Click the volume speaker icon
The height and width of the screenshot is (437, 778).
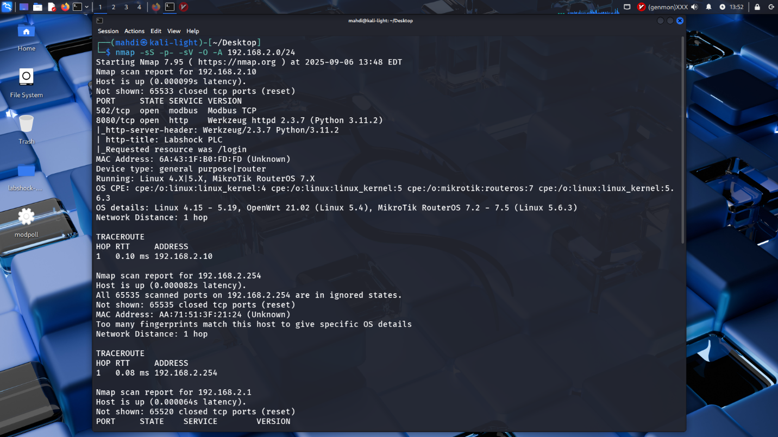click(694, 7)
